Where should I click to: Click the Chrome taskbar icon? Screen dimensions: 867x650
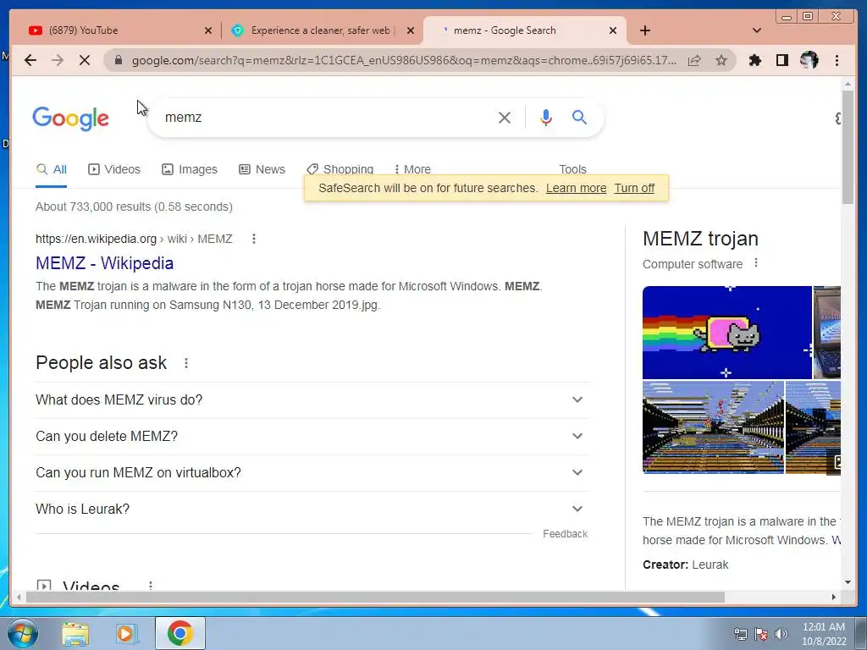(x=179, y=633)
